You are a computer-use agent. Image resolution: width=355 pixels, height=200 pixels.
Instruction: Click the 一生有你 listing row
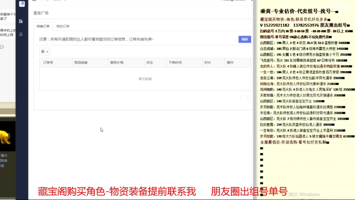(x=302, y=131)
